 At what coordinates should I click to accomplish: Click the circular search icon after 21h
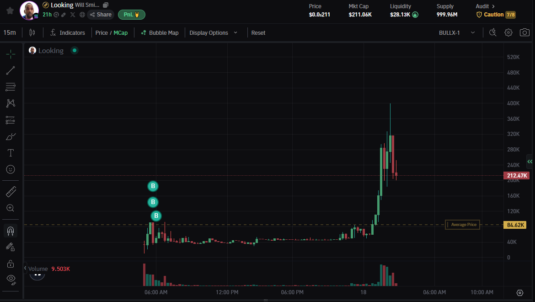coord(56,15)
